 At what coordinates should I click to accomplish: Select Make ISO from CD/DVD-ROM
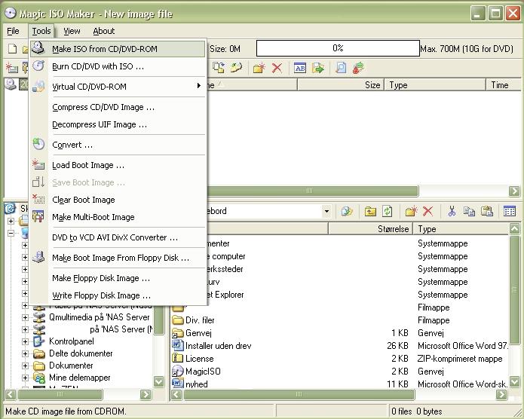(x=105, y=49)
